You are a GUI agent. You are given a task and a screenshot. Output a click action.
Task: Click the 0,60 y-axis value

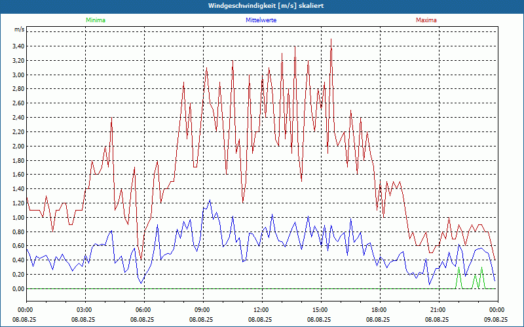coord(18,246)
